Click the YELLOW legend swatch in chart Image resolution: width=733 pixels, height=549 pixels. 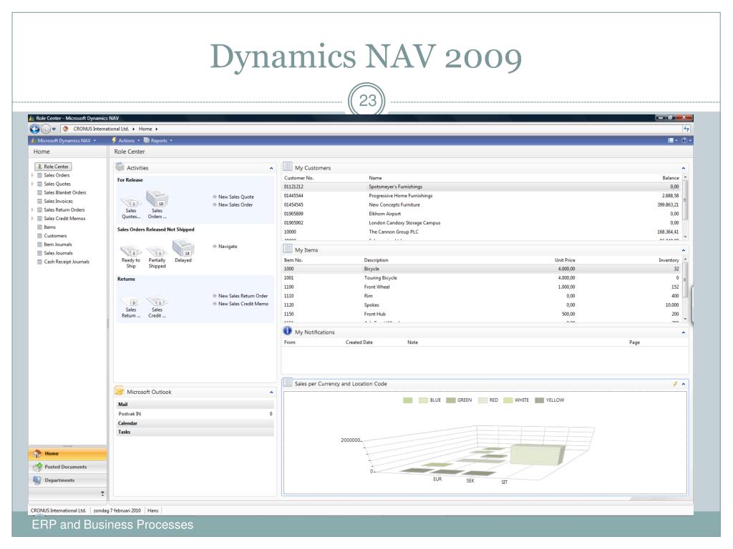(540, 400)
